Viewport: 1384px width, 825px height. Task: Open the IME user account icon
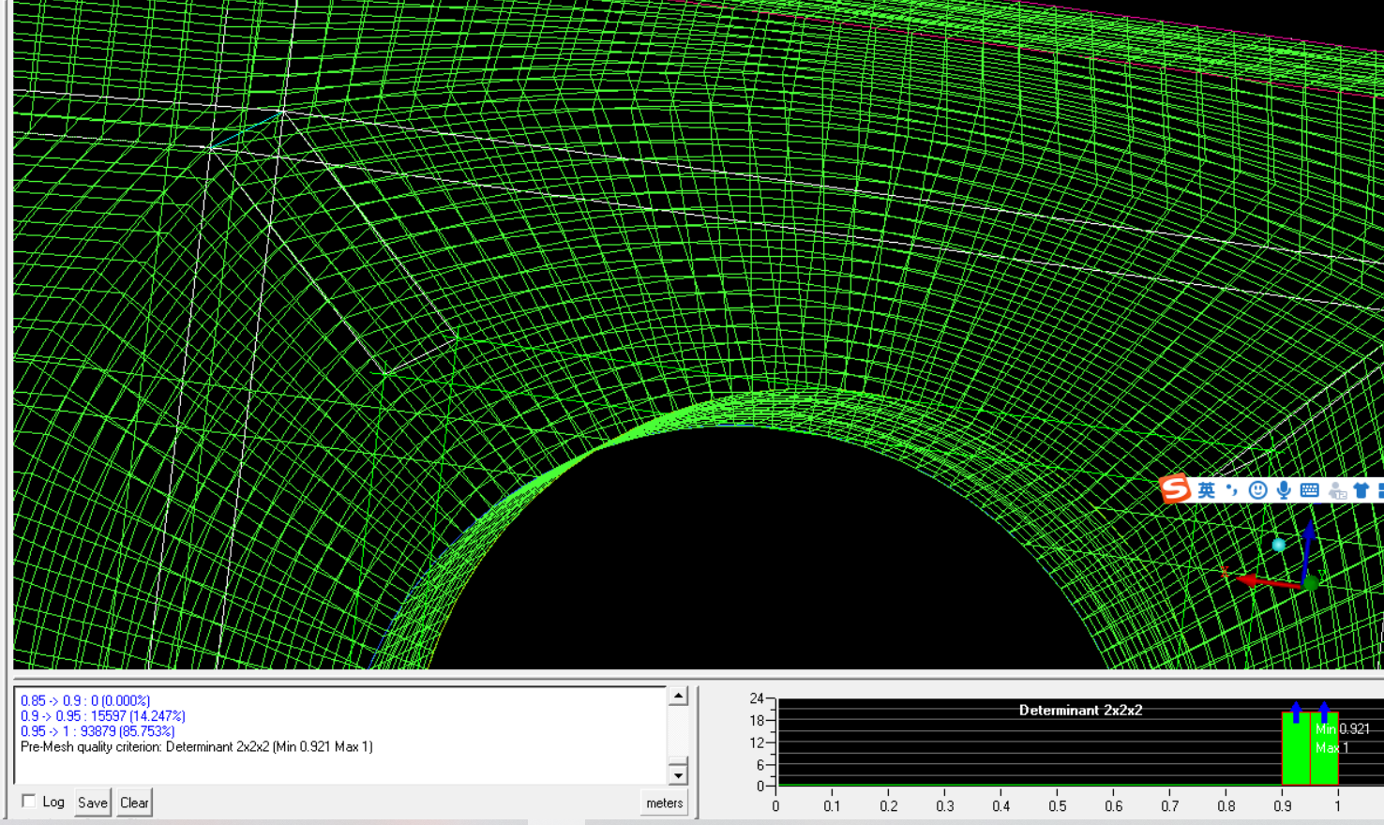coord(1337,490)
